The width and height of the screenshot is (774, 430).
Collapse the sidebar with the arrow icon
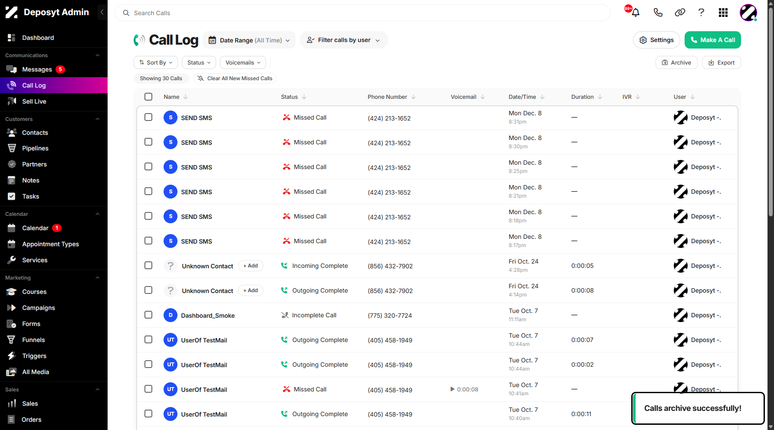pyautogui.click(x=102, y=12)
